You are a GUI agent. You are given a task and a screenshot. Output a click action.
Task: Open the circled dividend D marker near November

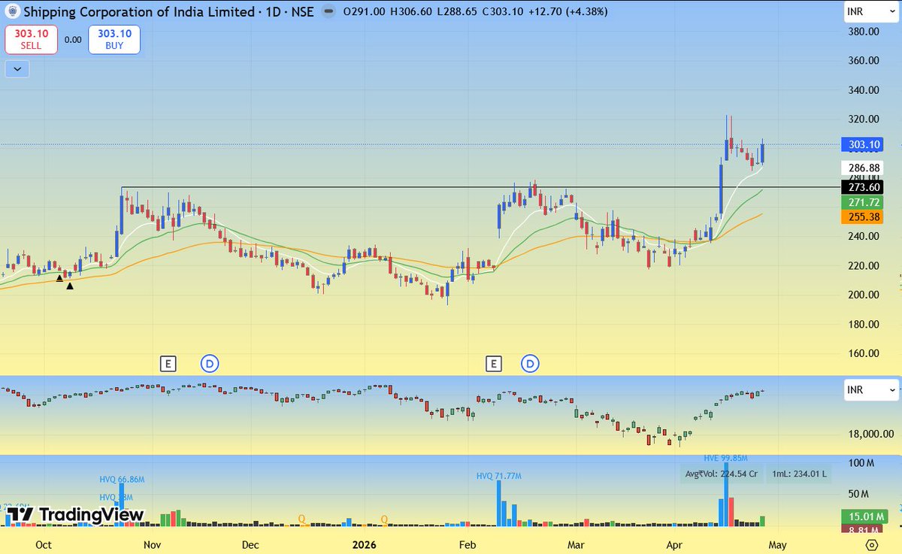210,363
